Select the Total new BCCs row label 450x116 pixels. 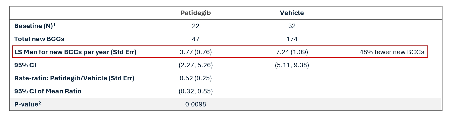pyautogui.click(x=39, y=39)
